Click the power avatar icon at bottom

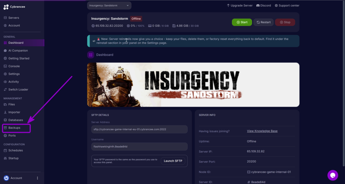tap(6, 178)
